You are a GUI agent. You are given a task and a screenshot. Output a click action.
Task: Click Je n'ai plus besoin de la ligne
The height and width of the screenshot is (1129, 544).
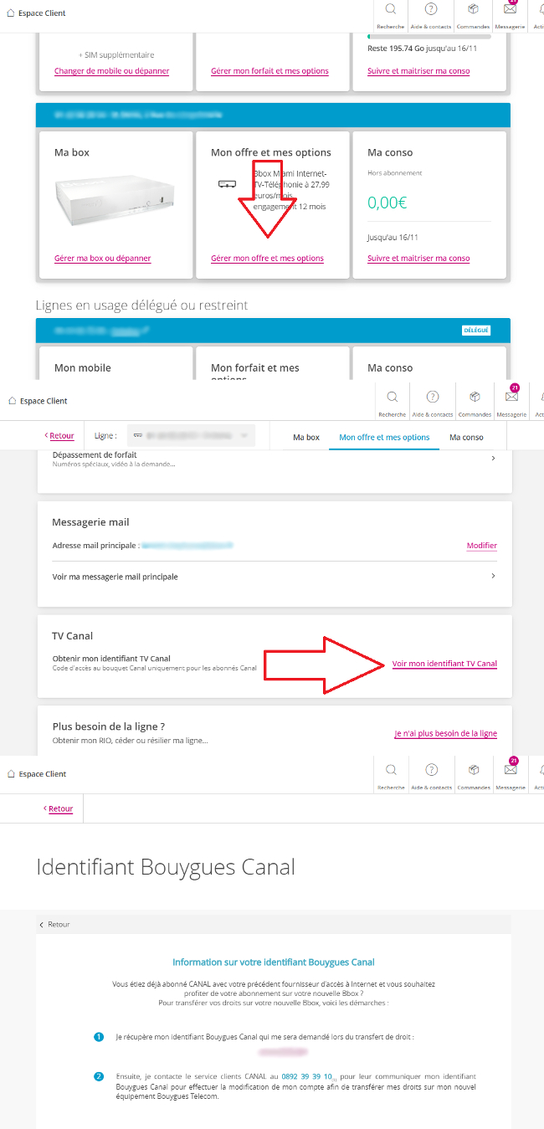tap(446, 733)
